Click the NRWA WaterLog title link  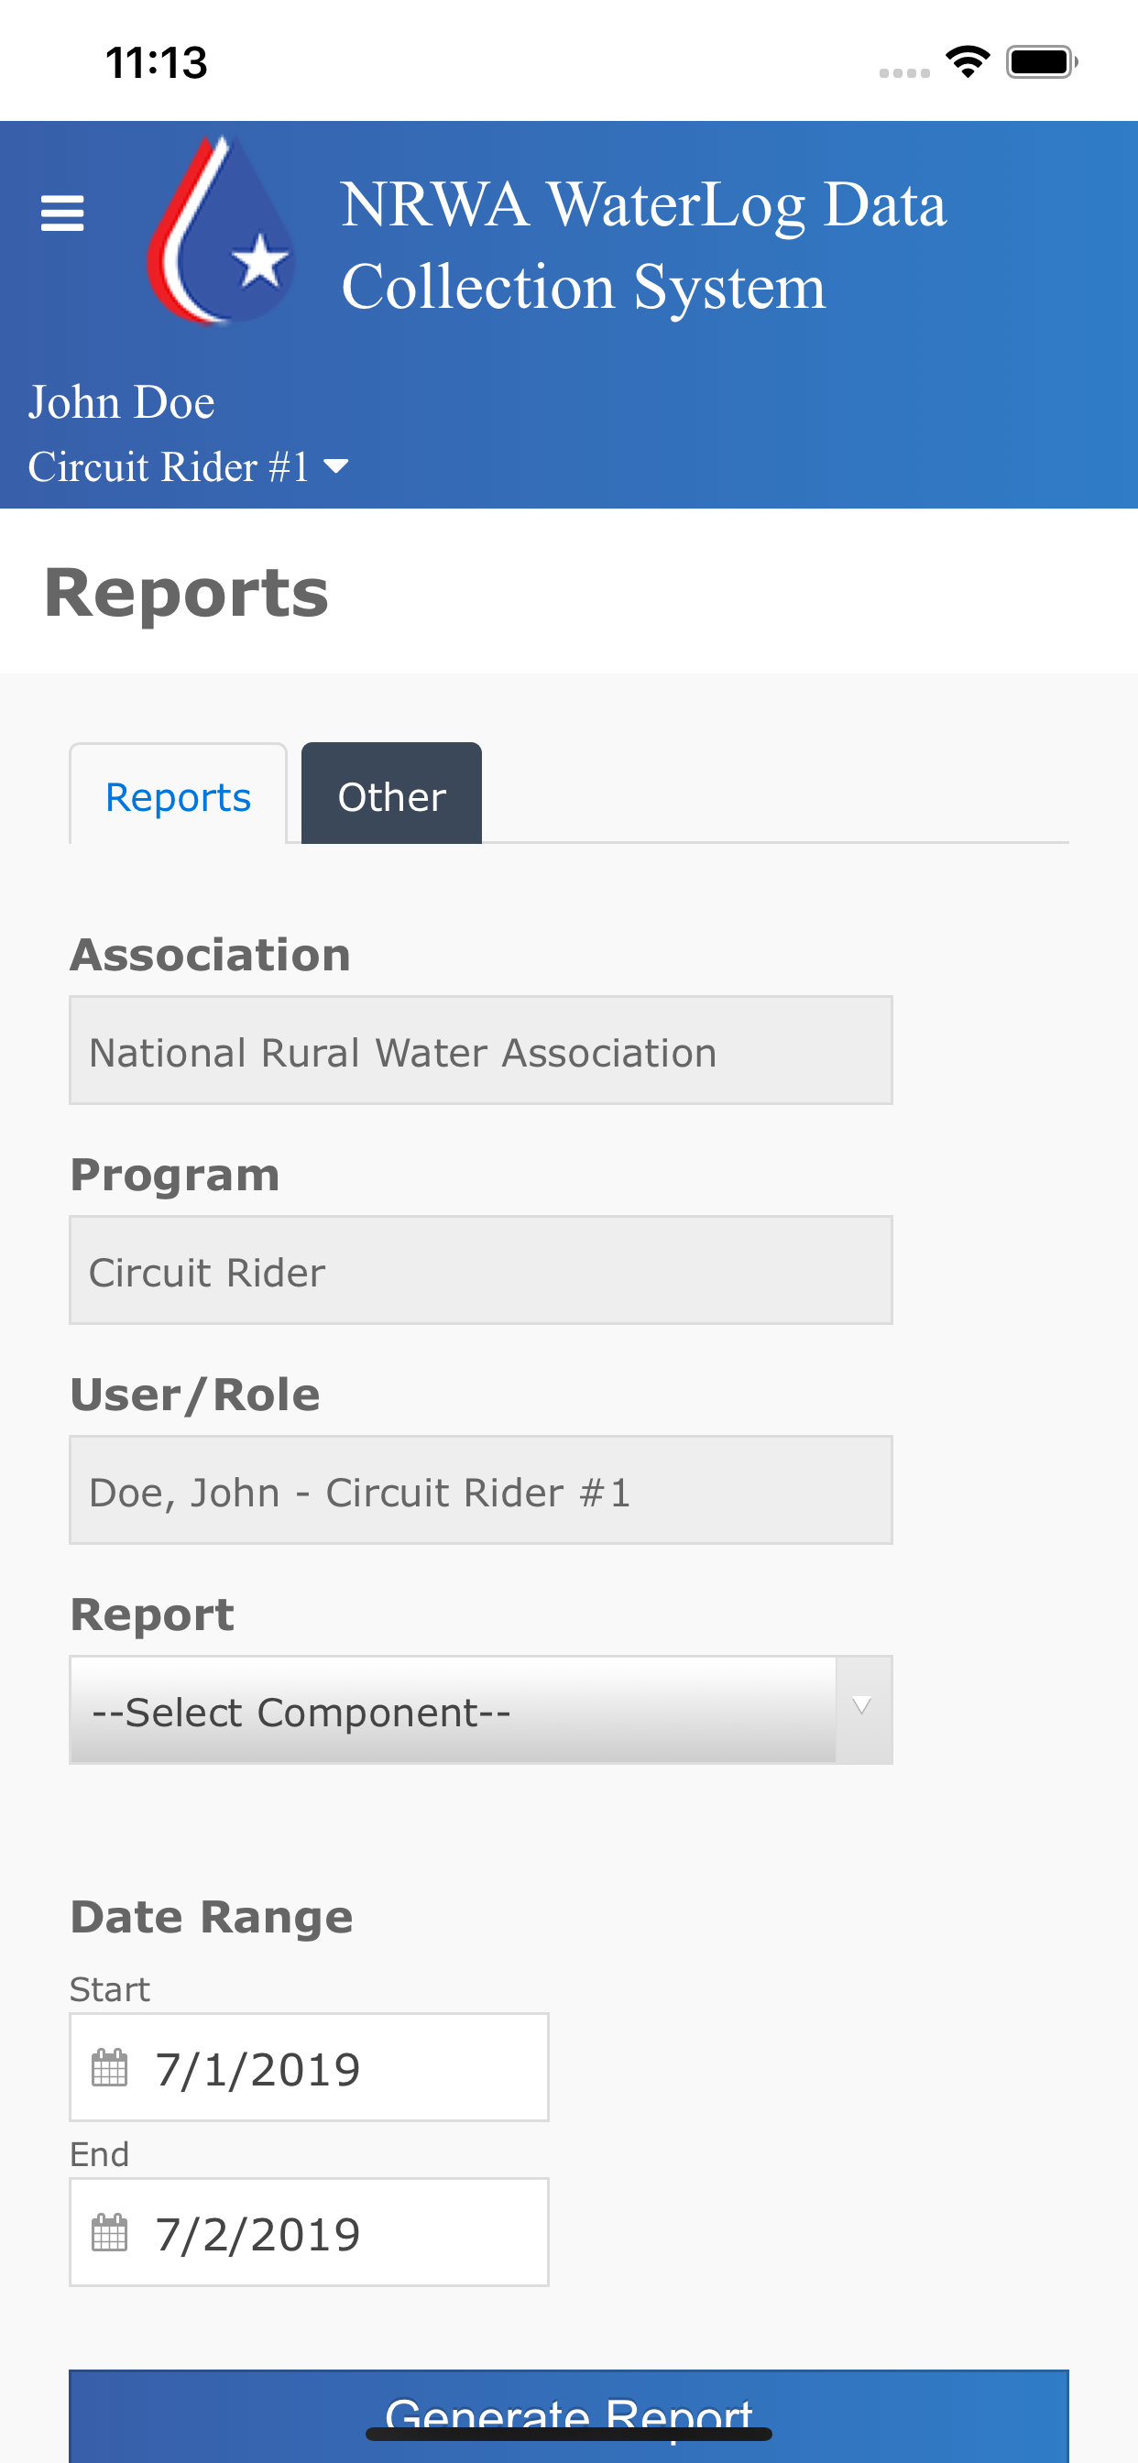pyautogui.click(x=644, y=242)
